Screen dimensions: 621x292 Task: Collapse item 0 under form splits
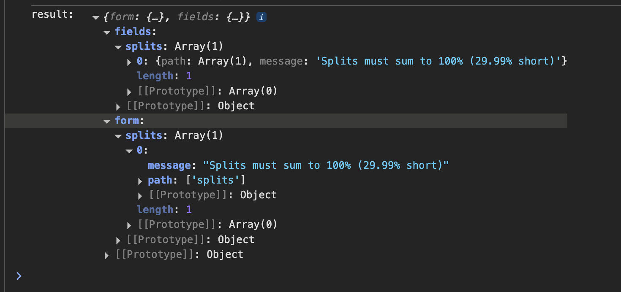point(129,151)
